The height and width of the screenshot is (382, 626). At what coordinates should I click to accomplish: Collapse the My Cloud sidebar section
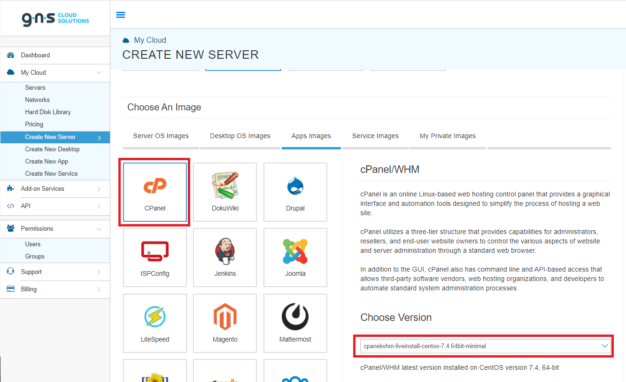pyautogui.click(x=99, y=72)
